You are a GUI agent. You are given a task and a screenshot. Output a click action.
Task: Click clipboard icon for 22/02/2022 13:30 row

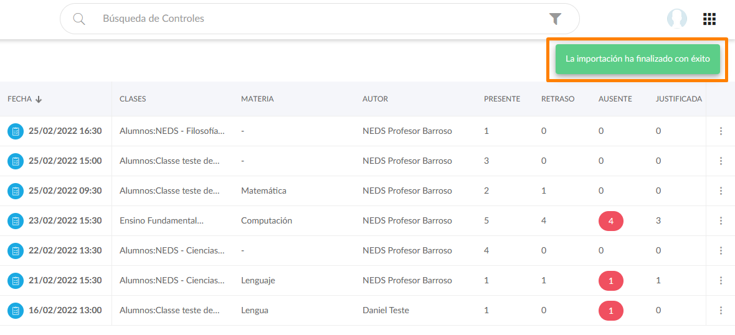tap(16, 251)
